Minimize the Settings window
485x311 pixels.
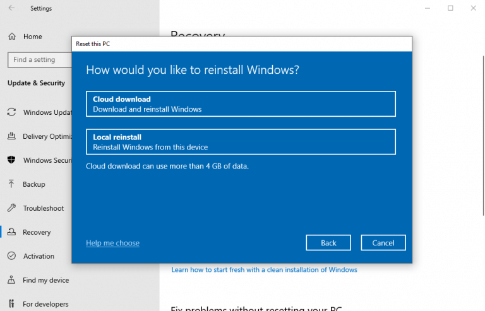click(427, 8)
